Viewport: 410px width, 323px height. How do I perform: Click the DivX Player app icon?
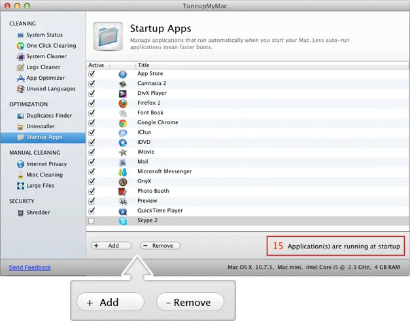click(x=123, y=93)
